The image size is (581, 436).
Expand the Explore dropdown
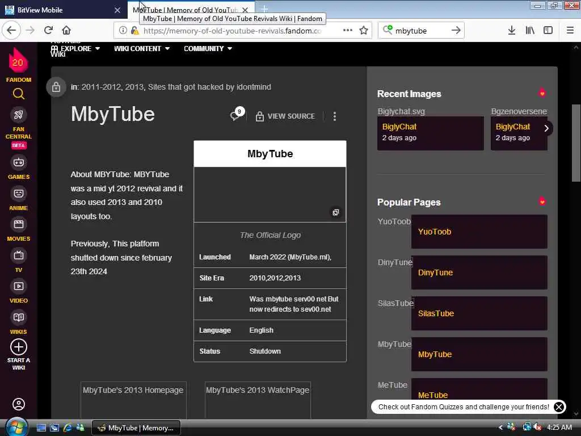[x=75, y=49]
